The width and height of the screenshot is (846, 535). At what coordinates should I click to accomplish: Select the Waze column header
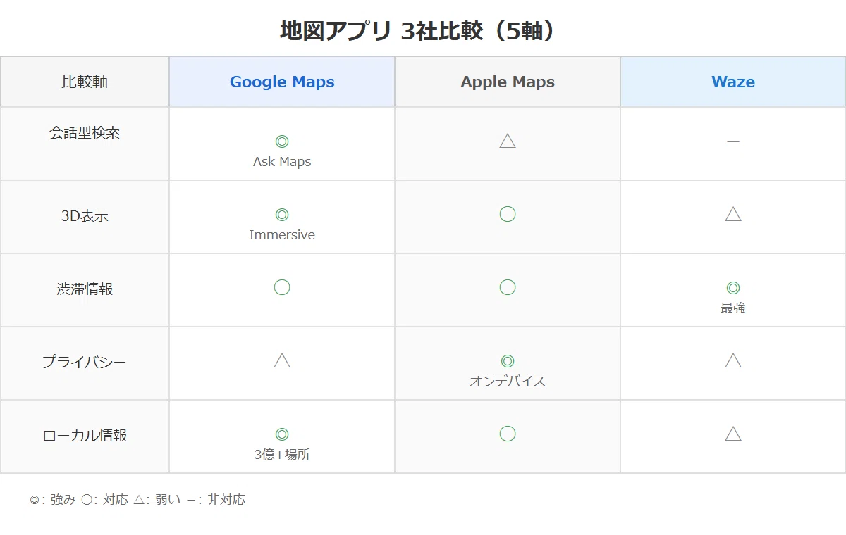(733, 82)
